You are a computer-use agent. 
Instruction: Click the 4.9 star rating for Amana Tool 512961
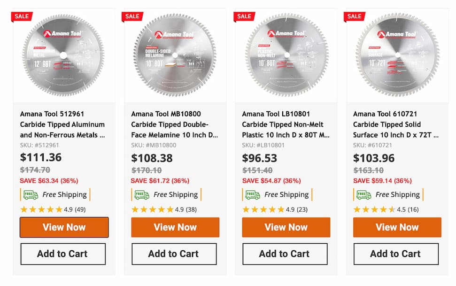point(41,209)
